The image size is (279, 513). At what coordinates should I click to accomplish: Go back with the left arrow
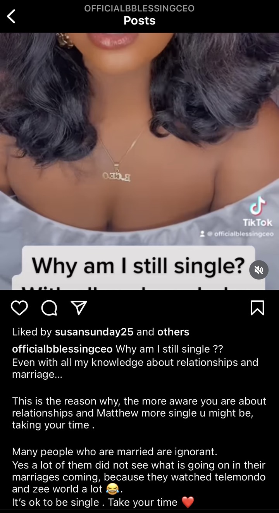[12, 16]
